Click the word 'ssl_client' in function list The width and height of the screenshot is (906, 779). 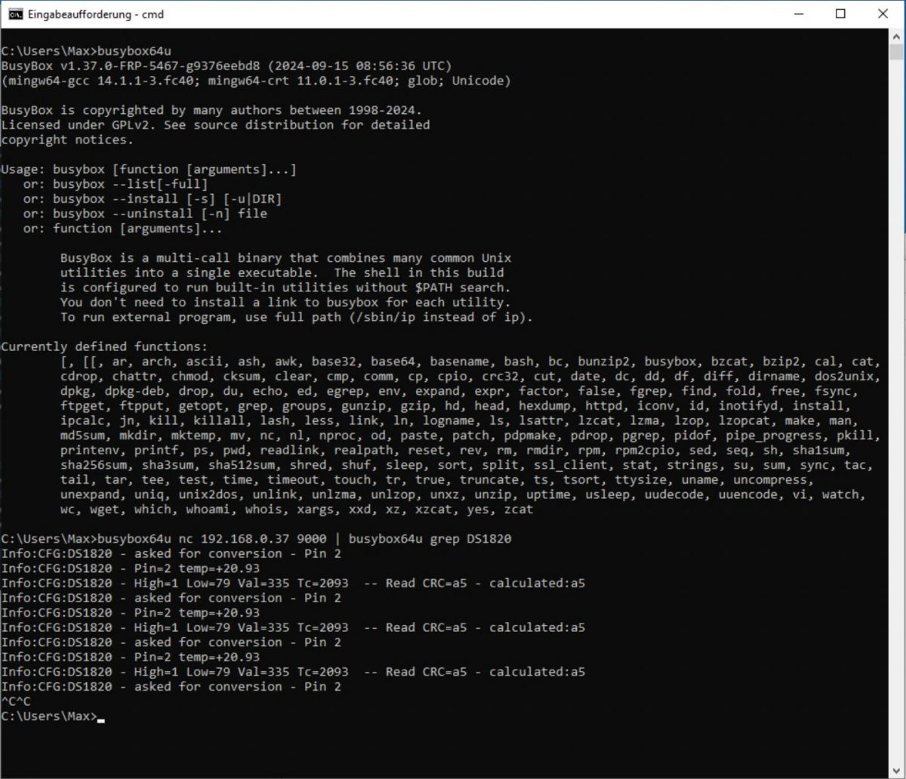coord(571,466)
